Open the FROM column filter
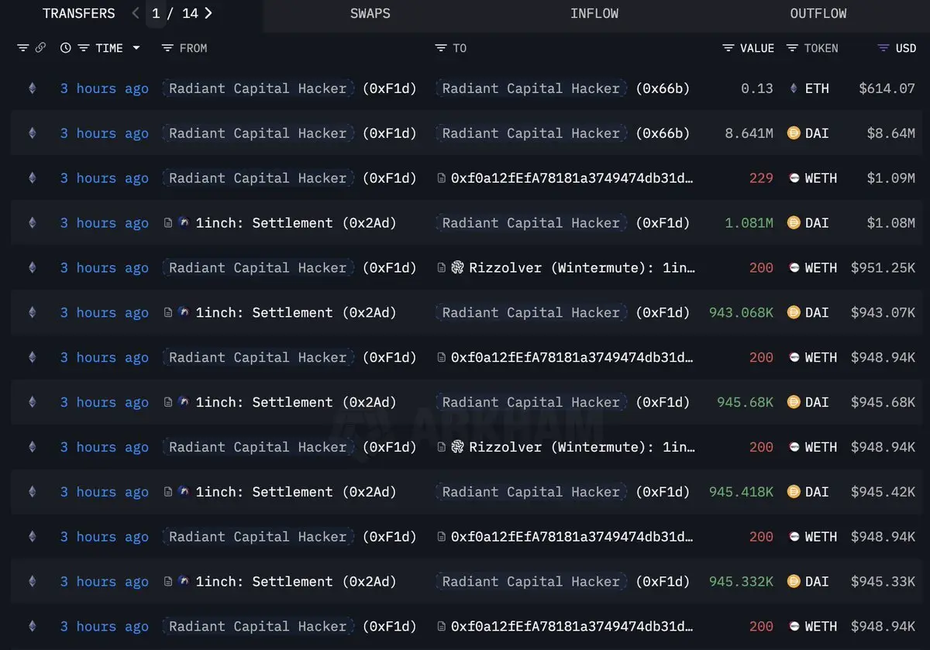The image size is (930, 650). (167, 48)
